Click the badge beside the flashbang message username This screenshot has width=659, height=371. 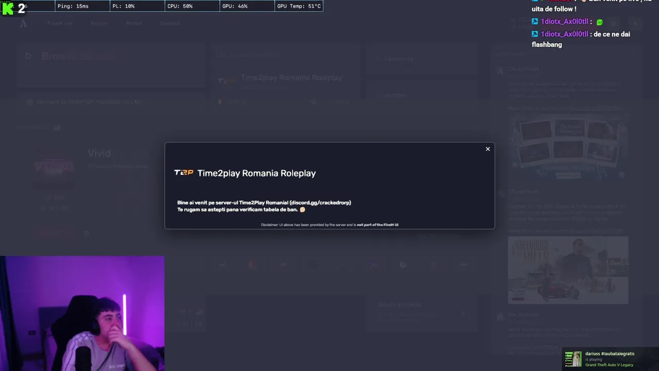[x=535, y=34]
